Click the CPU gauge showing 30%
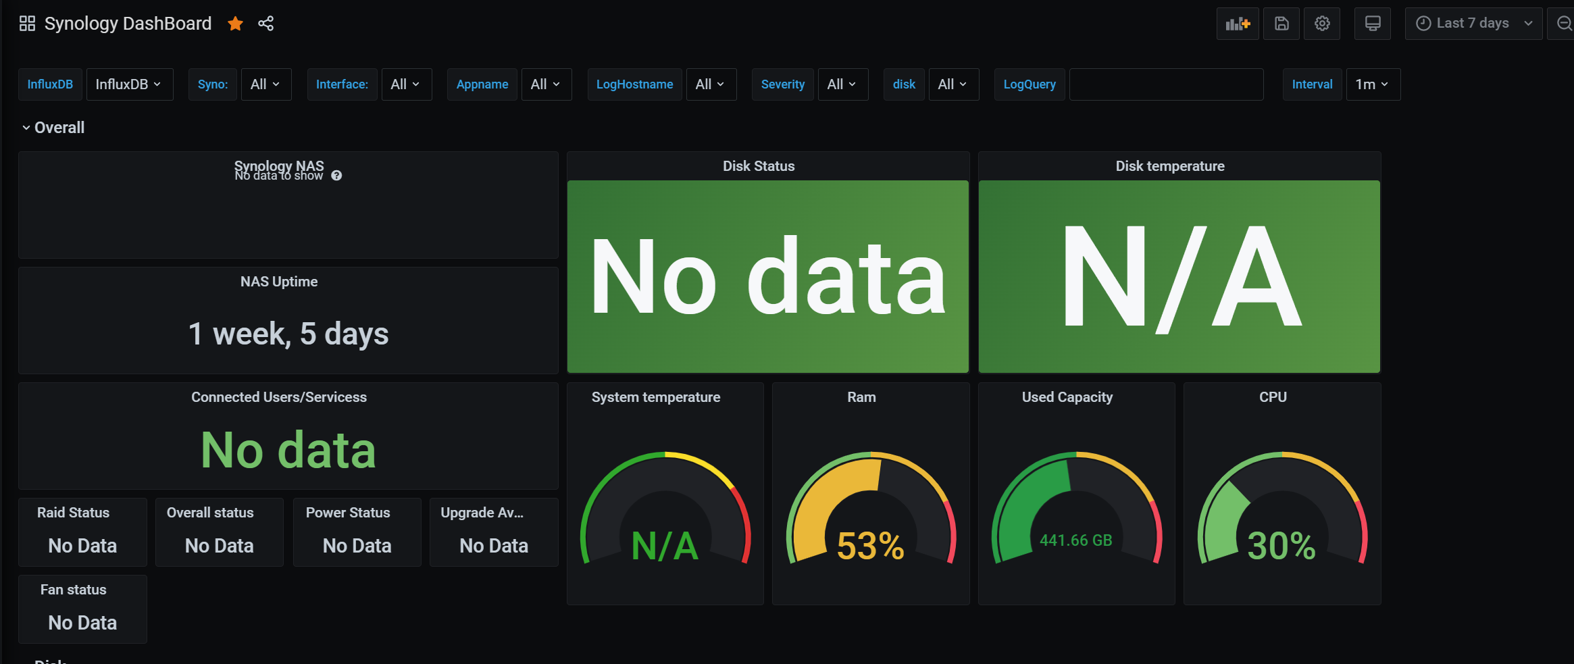Screen dimensions: 1574x664 (x=1282, y=508)
